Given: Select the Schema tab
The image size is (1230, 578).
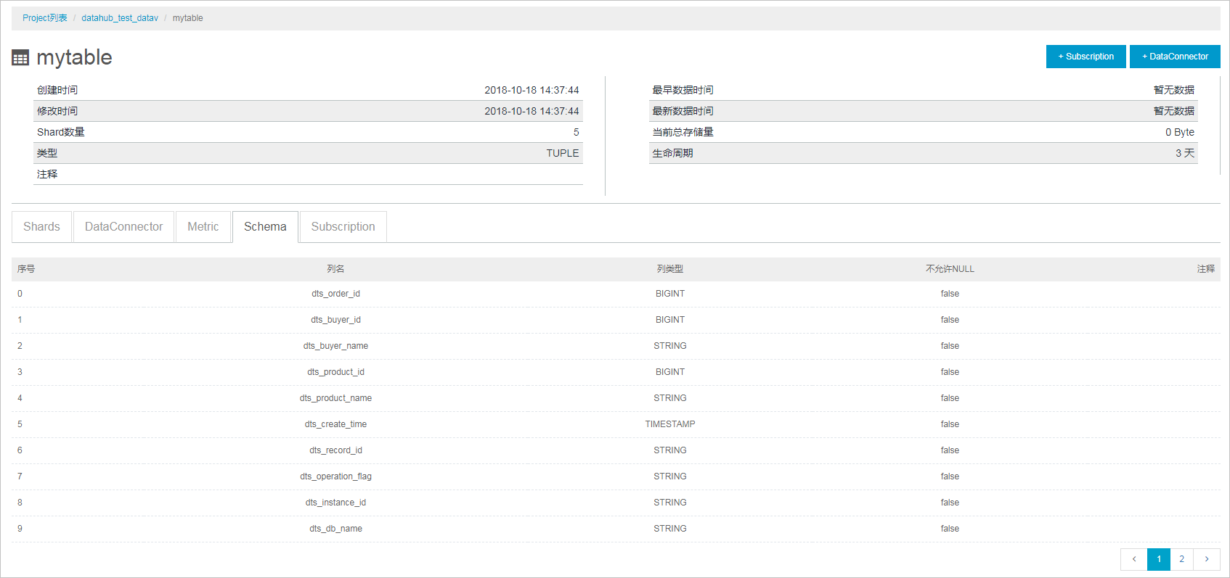Looking at the screenshot, I should coord(265,227).
